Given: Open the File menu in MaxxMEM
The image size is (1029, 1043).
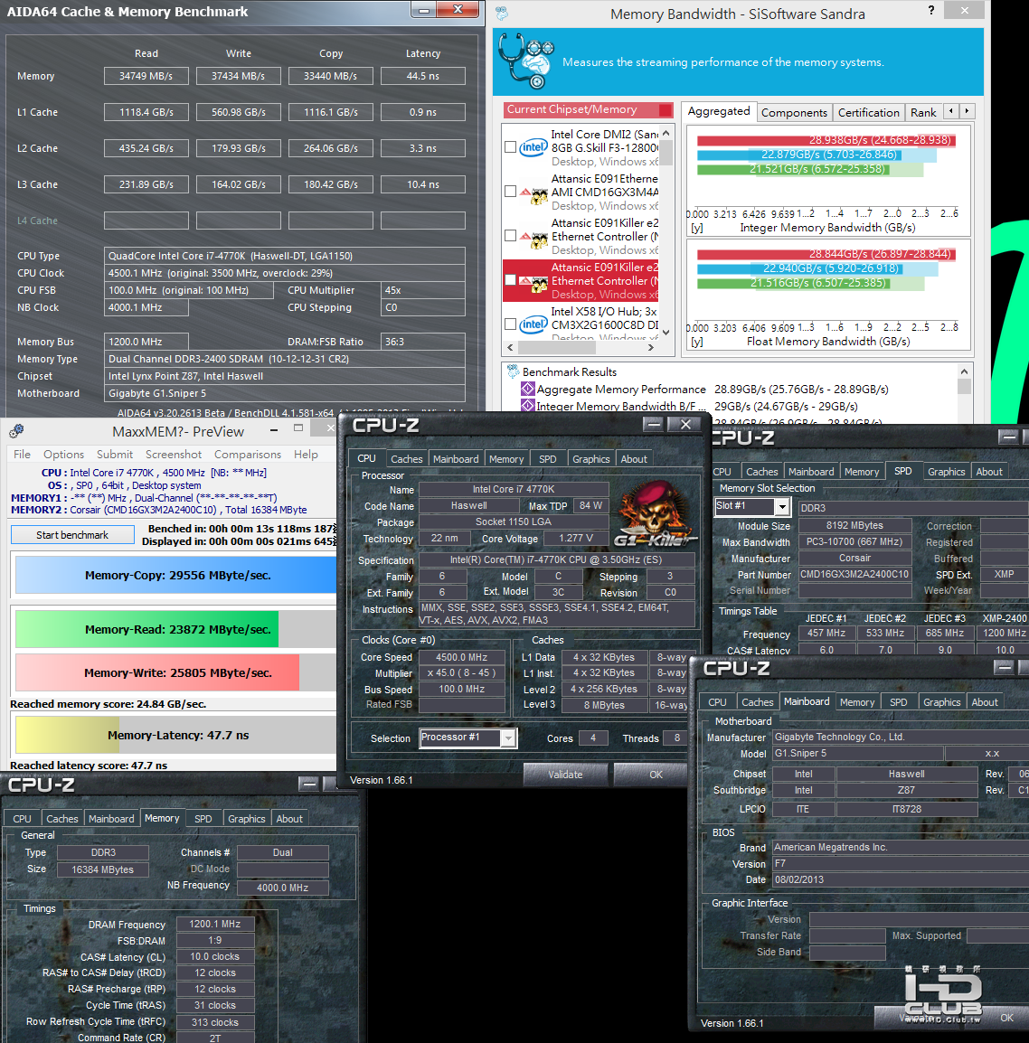Looking at the screenshot, I should pos(22,454).
